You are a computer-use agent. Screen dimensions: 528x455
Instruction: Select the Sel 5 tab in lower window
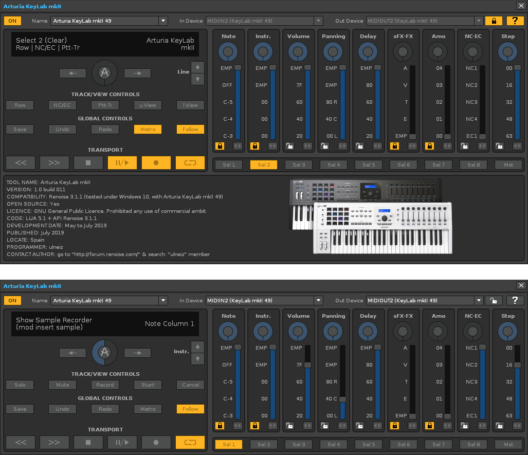(x=369, y=445)
